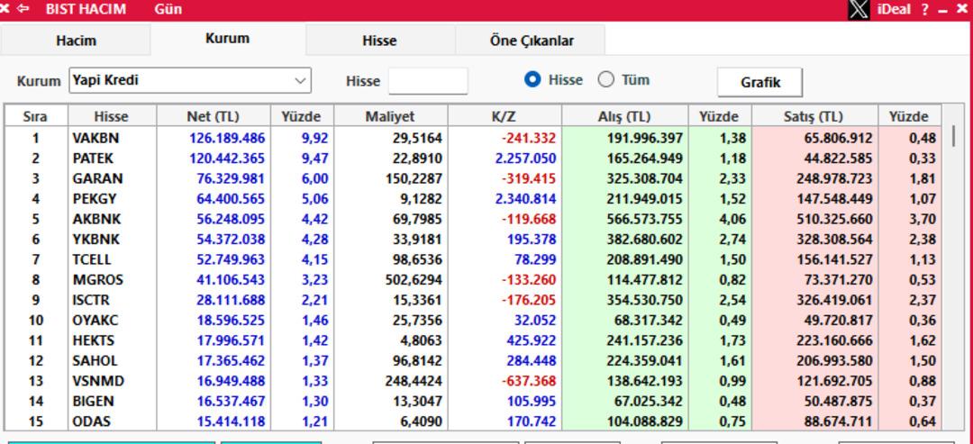Sort by the Net (TL) column header
Image resolution: width=973 pixels, height=444 pixels.
coord(213,116)
